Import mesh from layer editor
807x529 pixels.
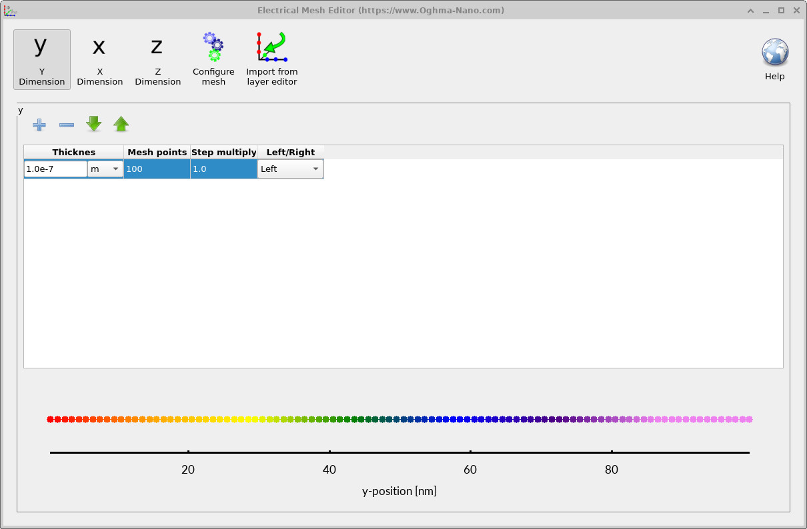click(272, 59)
